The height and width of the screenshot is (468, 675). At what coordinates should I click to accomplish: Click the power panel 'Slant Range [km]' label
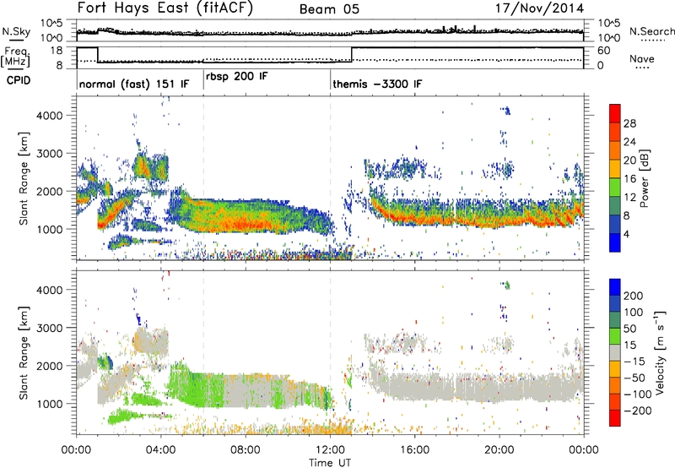(24, 178)
